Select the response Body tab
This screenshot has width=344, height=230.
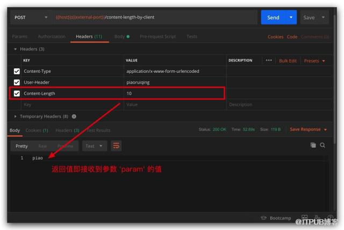[15, 130]
